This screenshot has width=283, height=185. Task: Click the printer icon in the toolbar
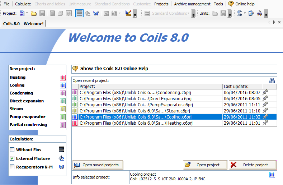pyautogui.click(x=61, y=13)
